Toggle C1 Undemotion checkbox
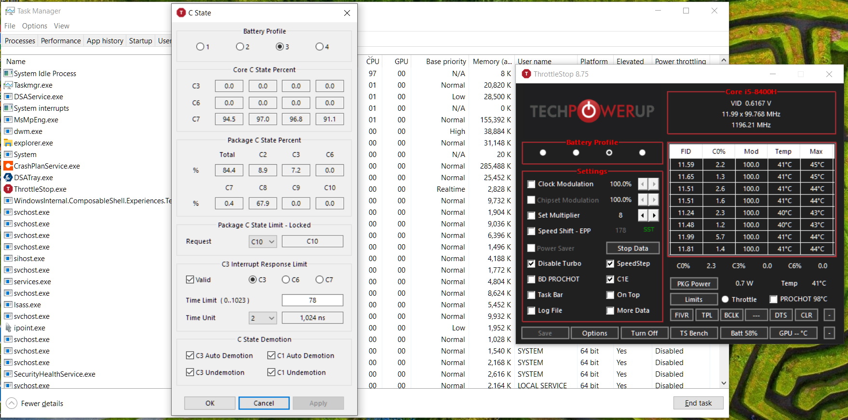The image size is (848, 420). [x=271, y=372]
